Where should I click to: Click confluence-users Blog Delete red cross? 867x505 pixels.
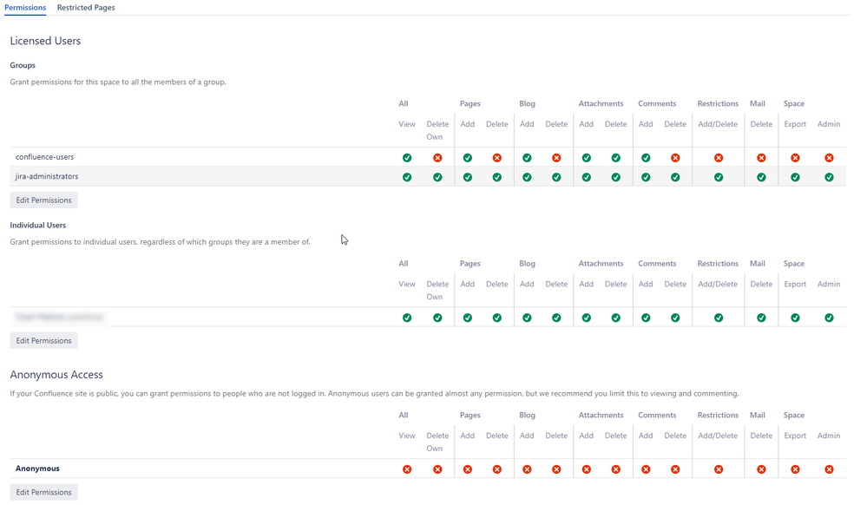click(x=556, y=158)
